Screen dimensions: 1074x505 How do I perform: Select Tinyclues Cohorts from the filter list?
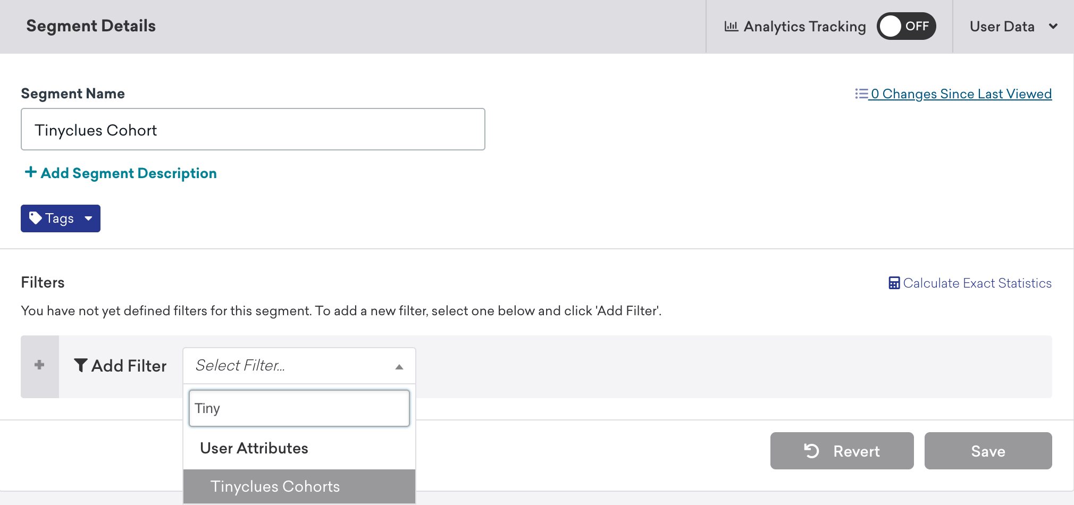(275, 486)
